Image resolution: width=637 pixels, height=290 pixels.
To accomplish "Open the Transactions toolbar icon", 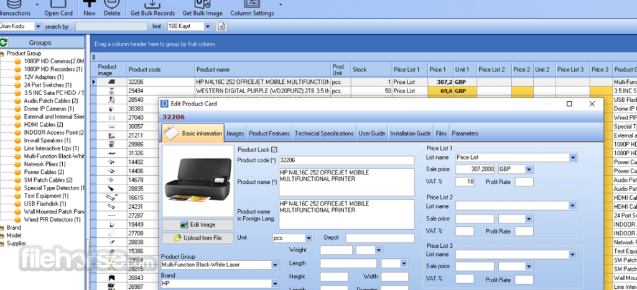I will pos(14,4).
